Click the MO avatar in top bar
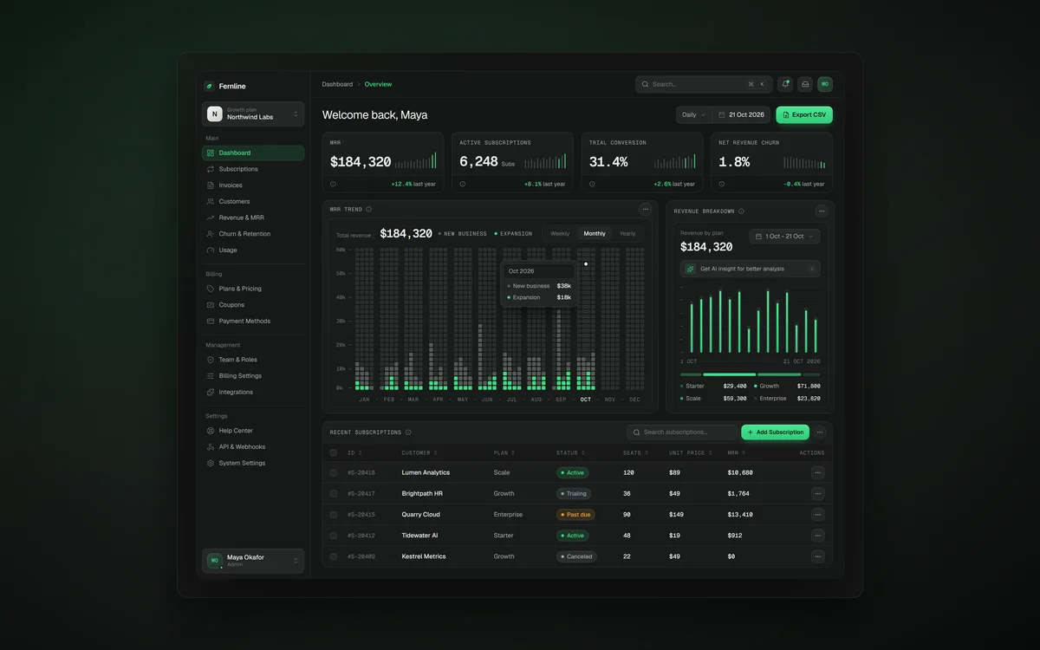This screenshot has width=1040, height=650. (x=825, y=84)
